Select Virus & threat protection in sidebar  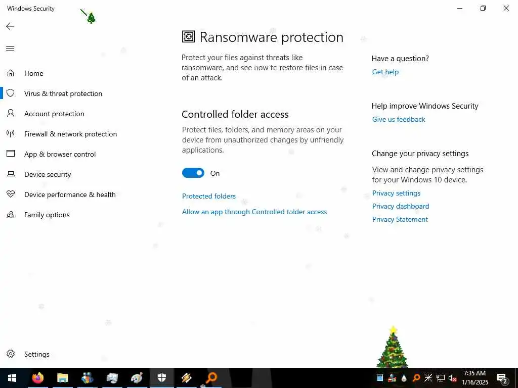coord(63,93)
